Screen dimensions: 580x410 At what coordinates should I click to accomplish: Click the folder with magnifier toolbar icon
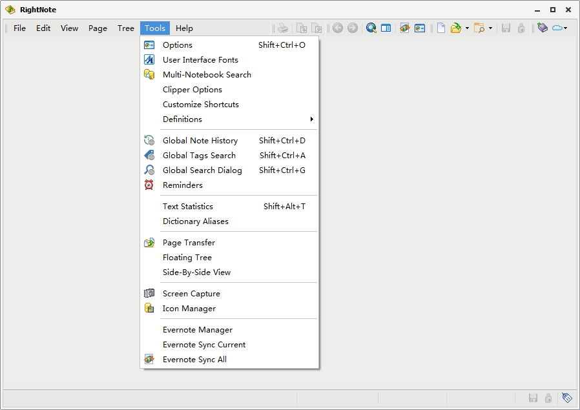(479, 28)
